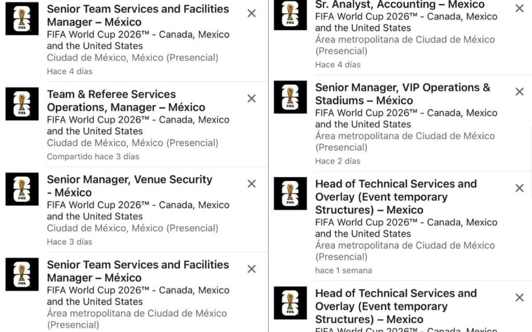Open Senior Team Services title posted Hace 4 días
The width and height of the screenshot is (532, 332).
138,16
